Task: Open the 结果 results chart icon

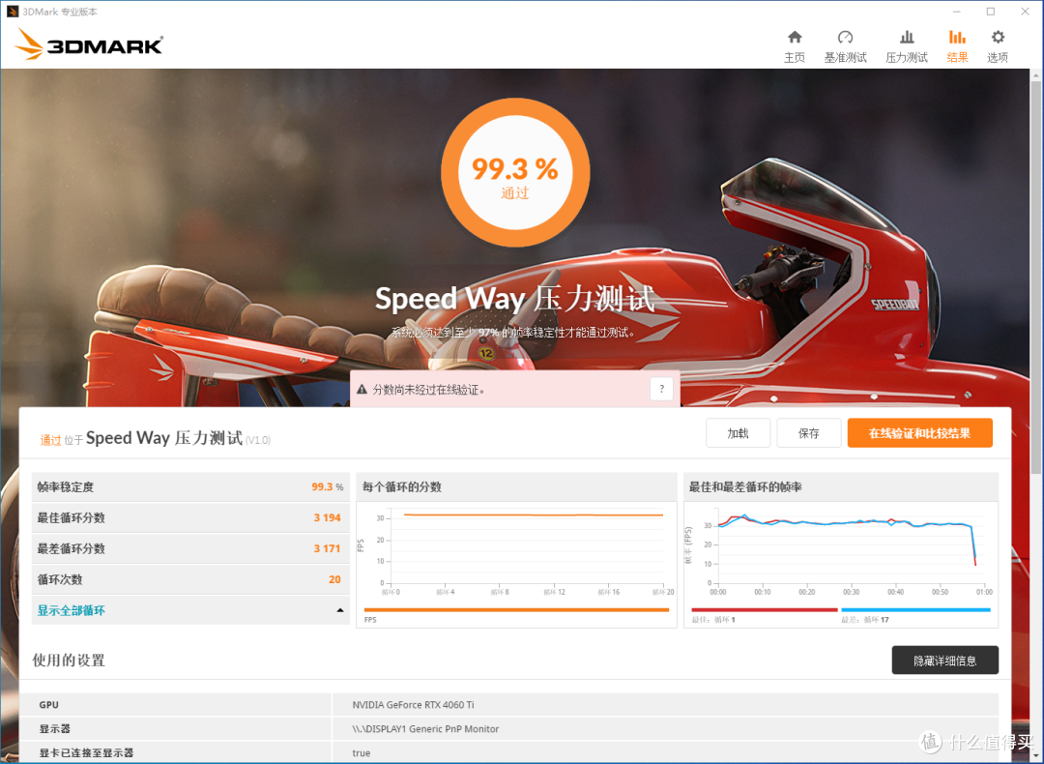Action: click(957, 38)
